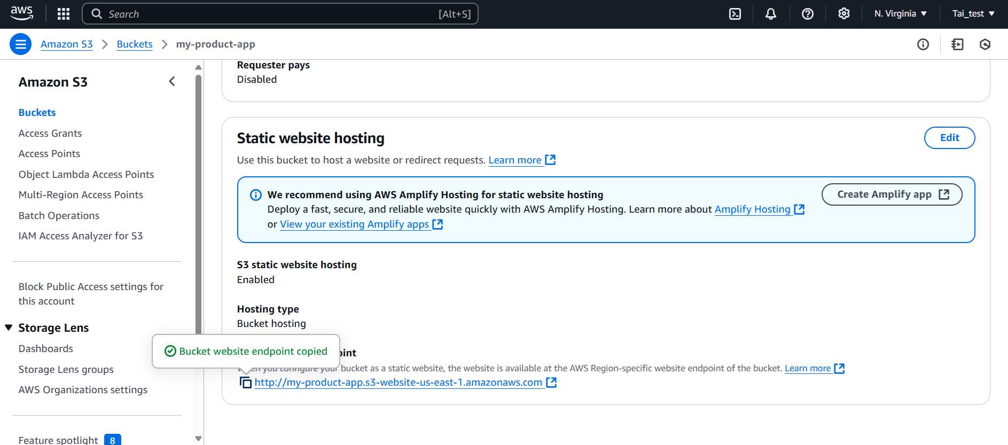The width and height of the screenshot is (1008, 445).
Task: Click the AWS logo home icon
Action: 22,13
